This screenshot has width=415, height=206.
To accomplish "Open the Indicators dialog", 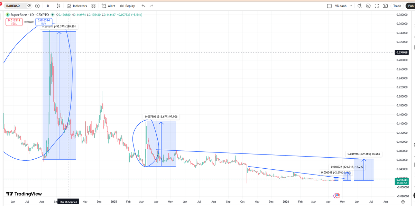I will click(77, 6).
